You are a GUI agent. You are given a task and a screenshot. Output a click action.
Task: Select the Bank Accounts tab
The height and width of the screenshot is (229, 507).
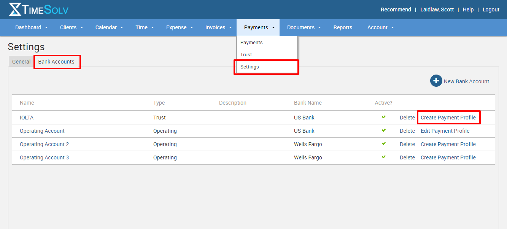pyautogui.click(x=56, y=62)
